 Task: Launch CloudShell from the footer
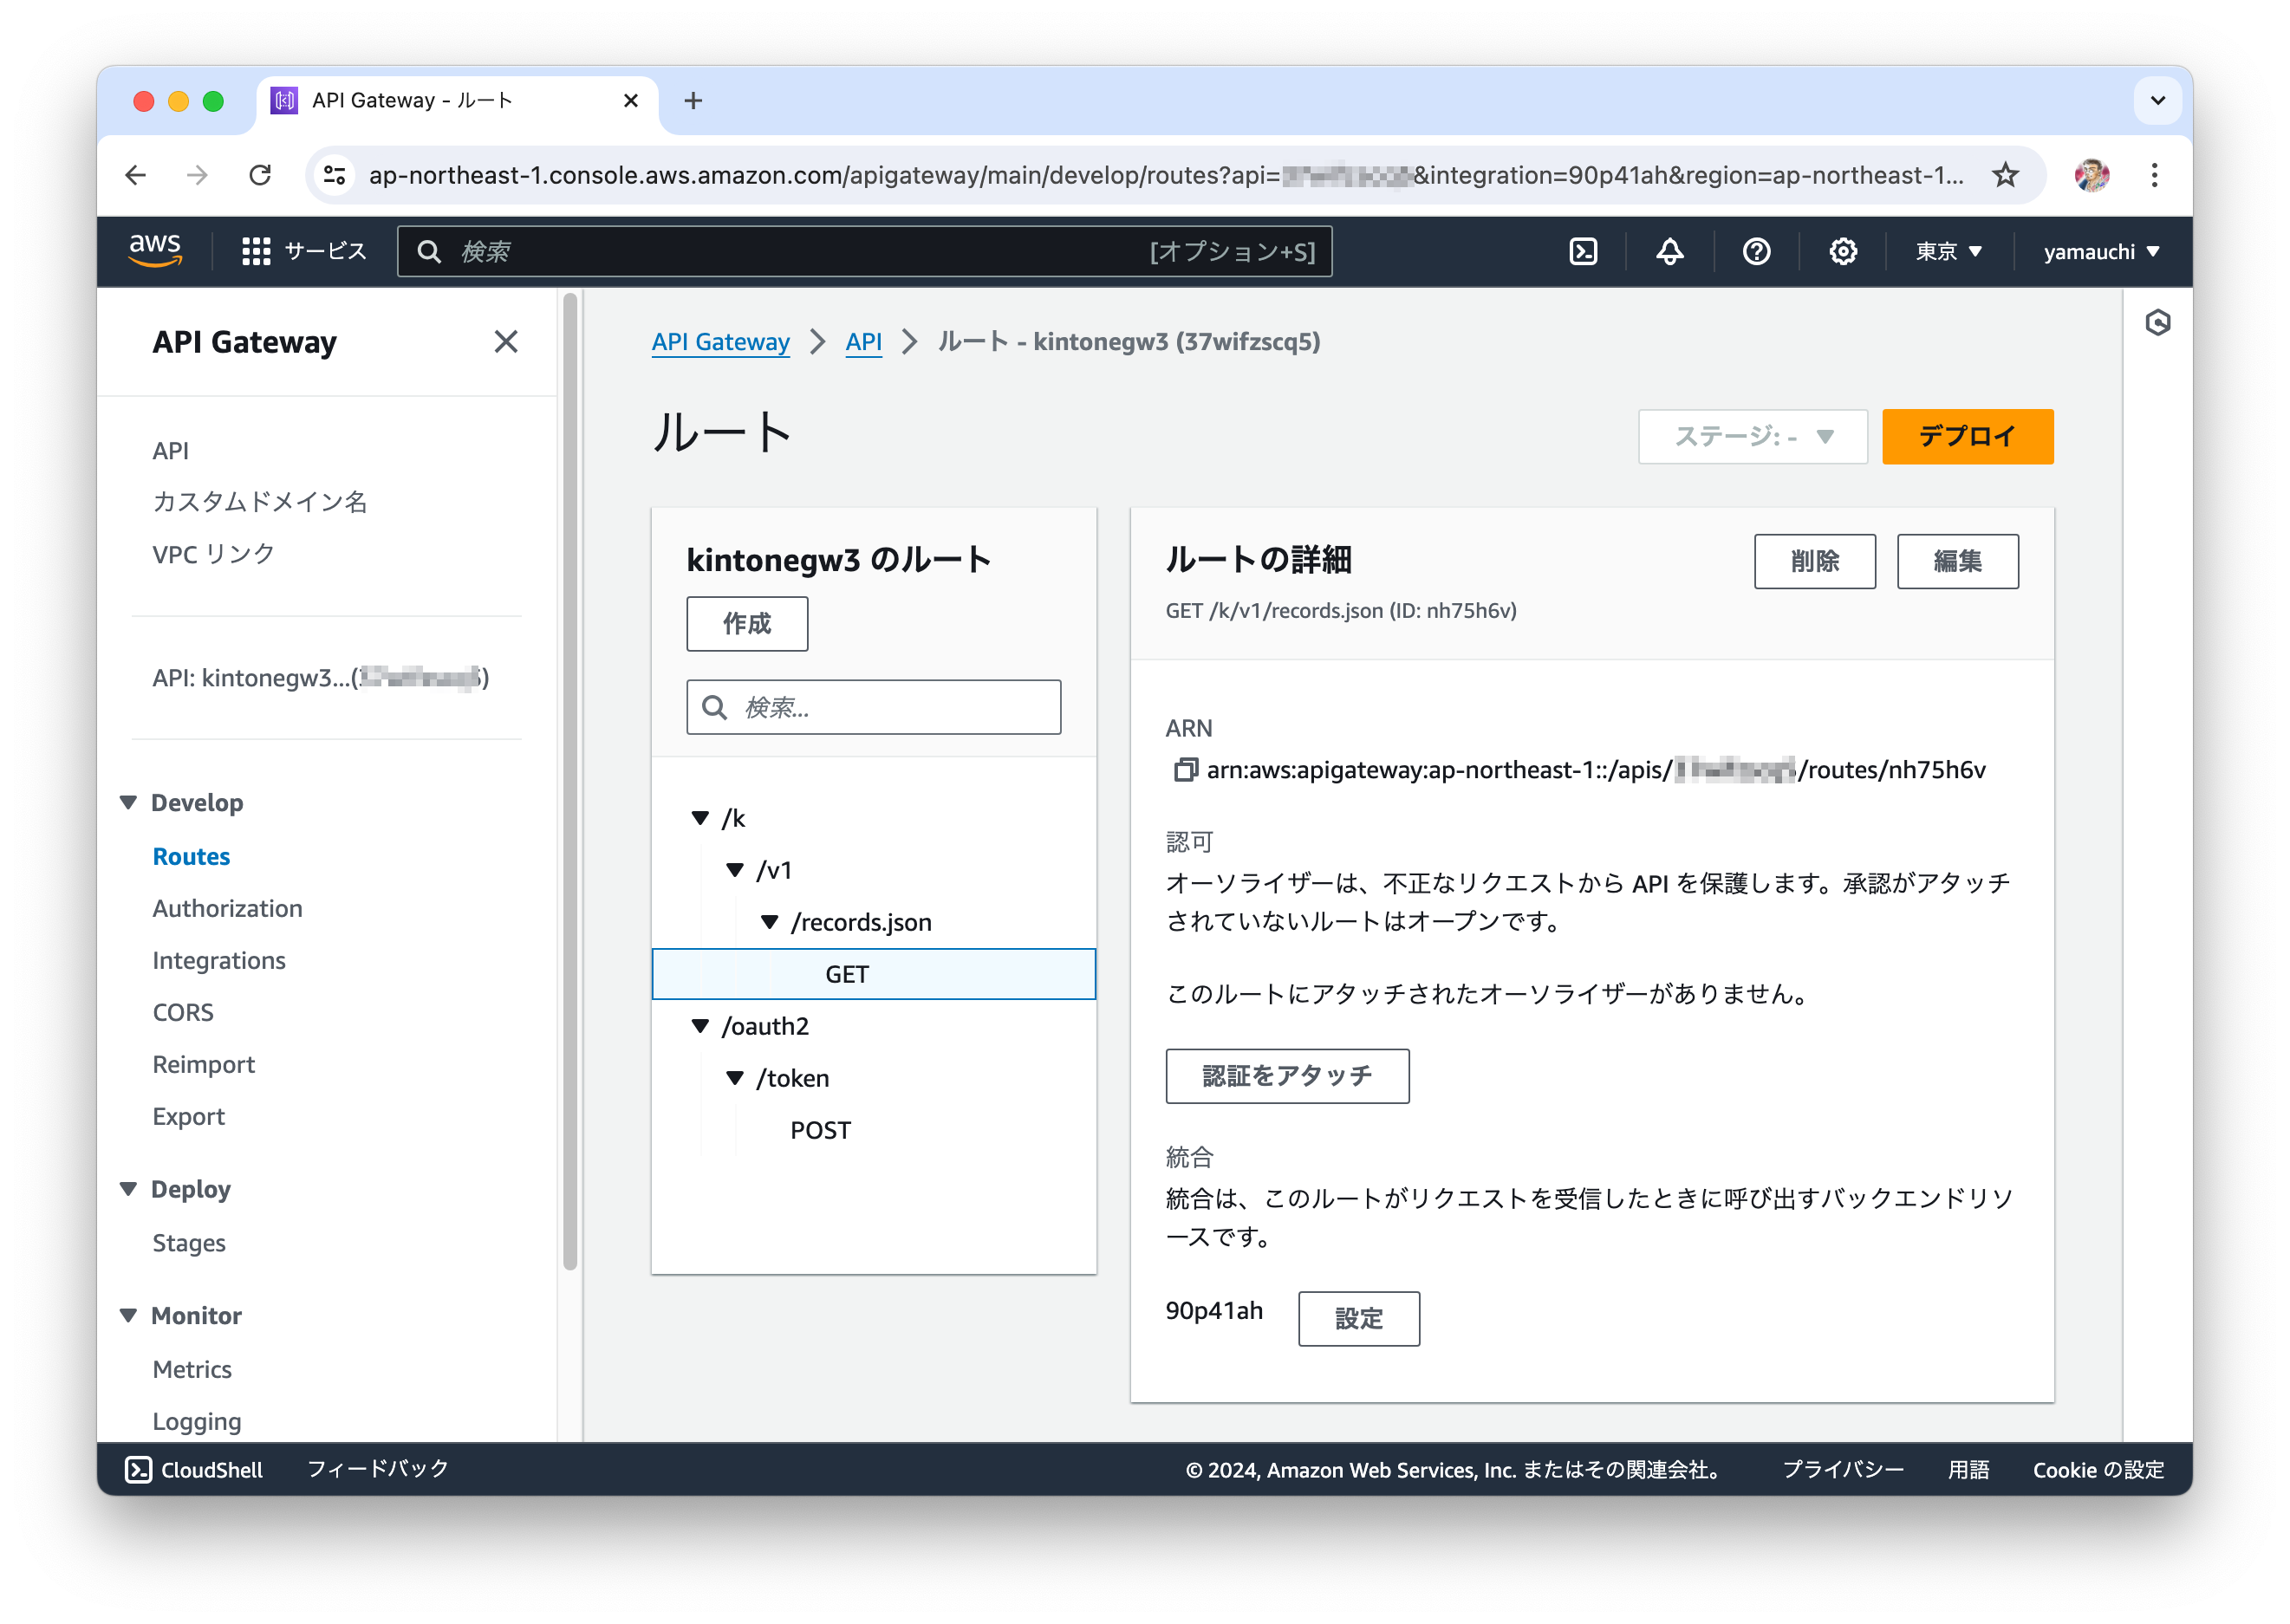194,1469
